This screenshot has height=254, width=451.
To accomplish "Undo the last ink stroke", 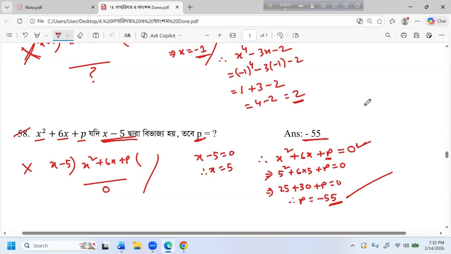I will [x=25, y=35].
